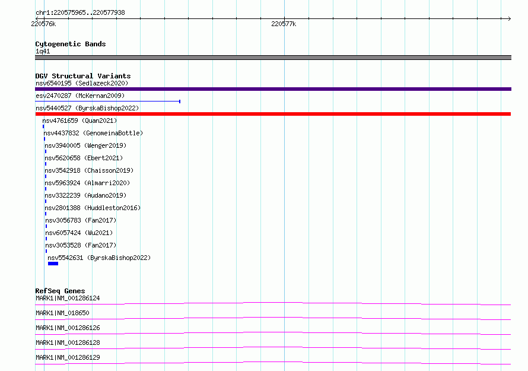Click nsv5440527 (ByrskaBishop2022) label
This screenshot has height=371, width=528.
pyautogui.click(x=87, y=108)
